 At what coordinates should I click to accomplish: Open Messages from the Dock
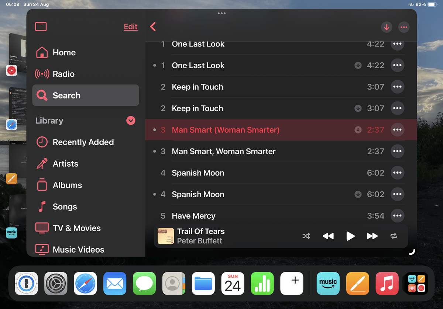coord(144,284)
